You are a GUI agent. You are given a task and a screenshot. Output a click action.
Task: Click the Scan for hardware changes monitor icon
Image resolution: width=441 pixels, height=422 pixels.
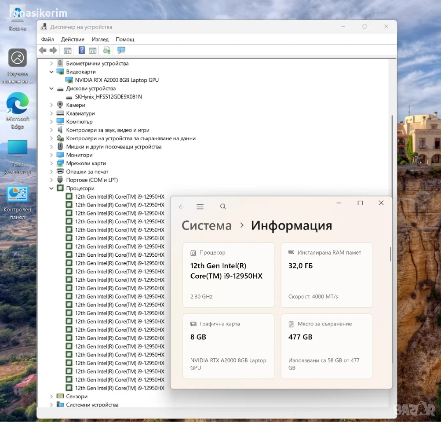point(121,50)
